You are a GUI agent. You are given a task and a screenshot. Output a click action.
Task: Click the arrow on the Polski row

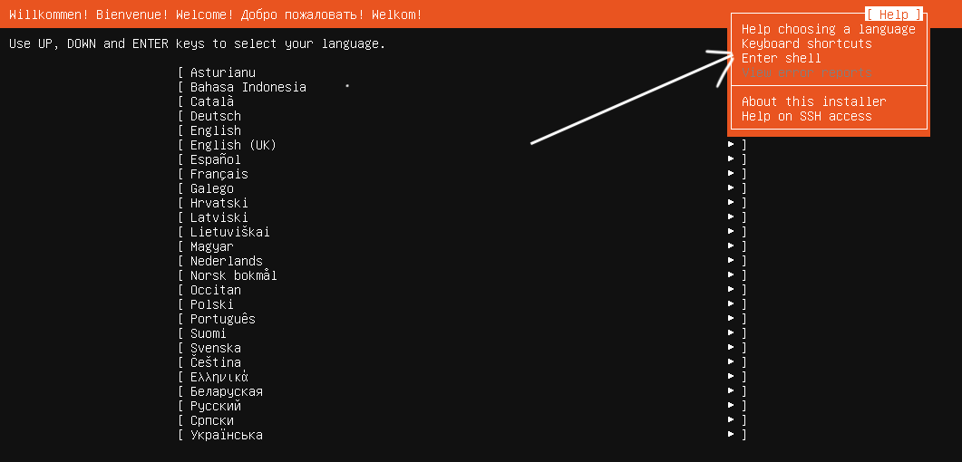731,303
